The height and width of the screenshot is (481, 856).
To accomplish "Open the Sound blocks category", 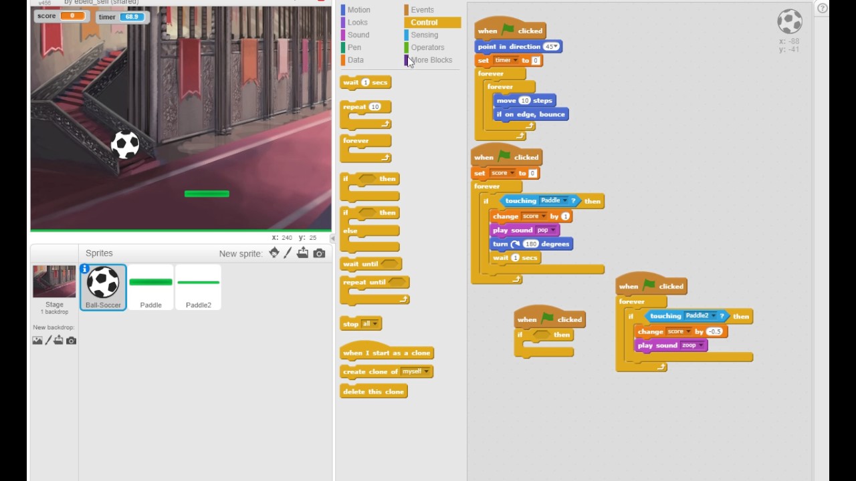I will tap(358, 35).
